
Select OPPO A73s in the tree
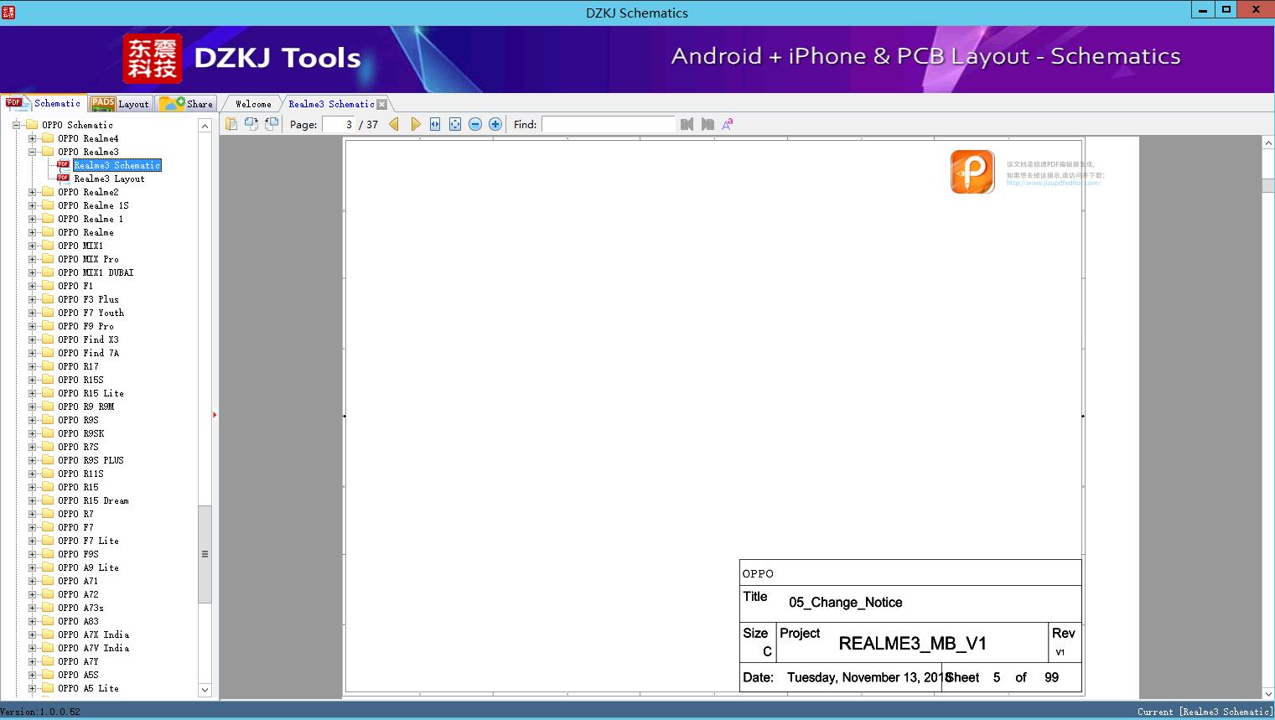[80, 608]
